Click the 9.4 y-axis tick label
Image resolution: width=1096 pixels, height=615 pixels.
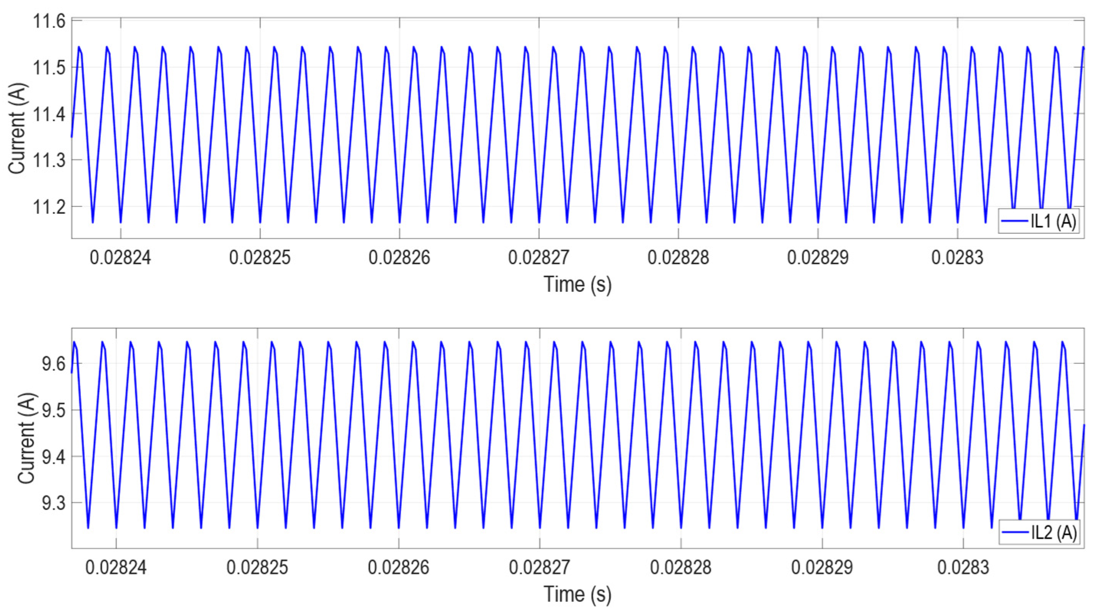(54, 456)
